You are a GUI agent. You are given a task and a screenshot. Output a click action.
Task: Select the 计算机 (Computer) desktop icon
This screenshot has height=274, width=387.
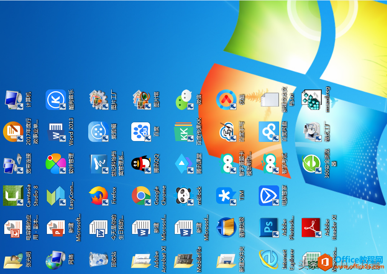click(x=14, y=100)
